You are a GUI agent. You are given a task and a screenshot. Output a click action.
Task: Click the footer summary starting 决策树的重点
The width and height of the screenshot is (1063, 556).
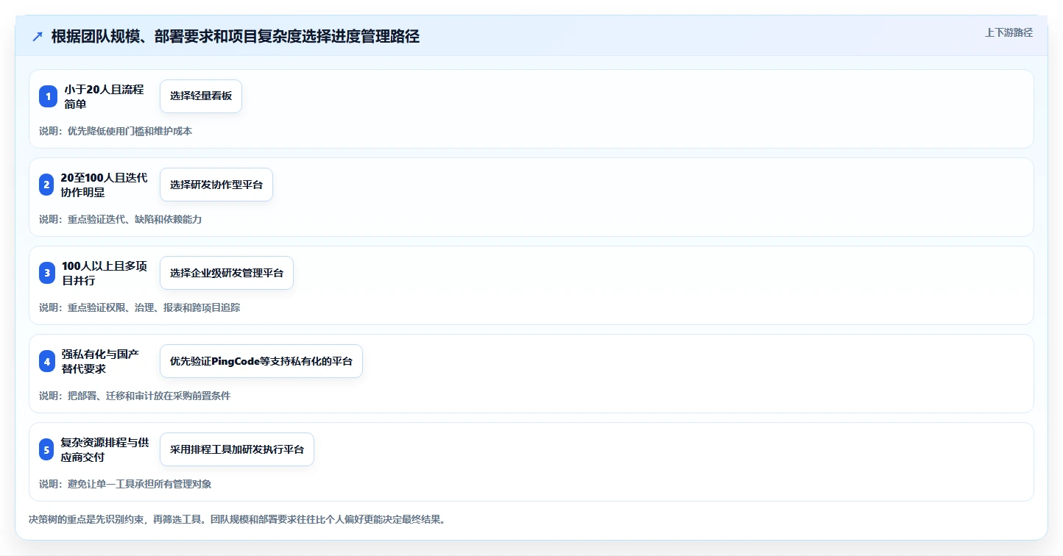tap(237, 519)
